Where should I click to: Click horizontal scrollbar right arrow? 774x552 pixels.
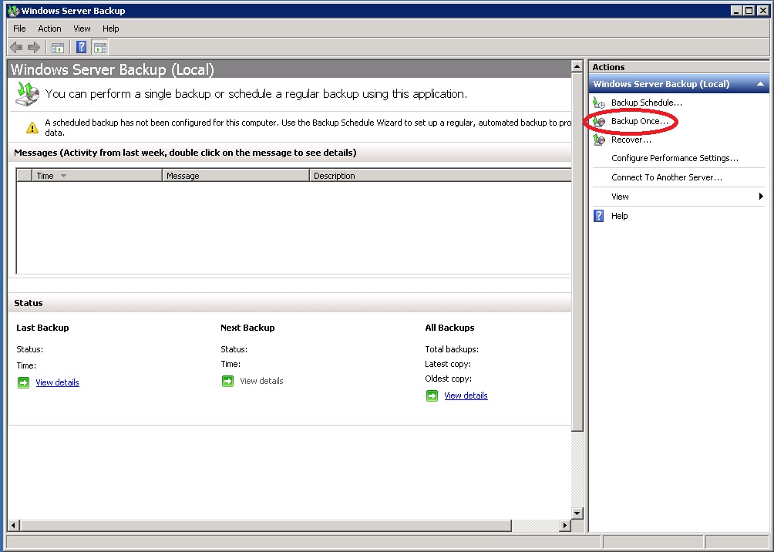point(565,525)
